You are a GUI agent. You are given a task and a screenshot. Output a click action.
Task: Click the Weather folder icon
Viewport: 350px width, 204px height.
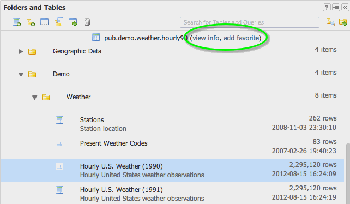pyautogui.click(x=46, y=97)
